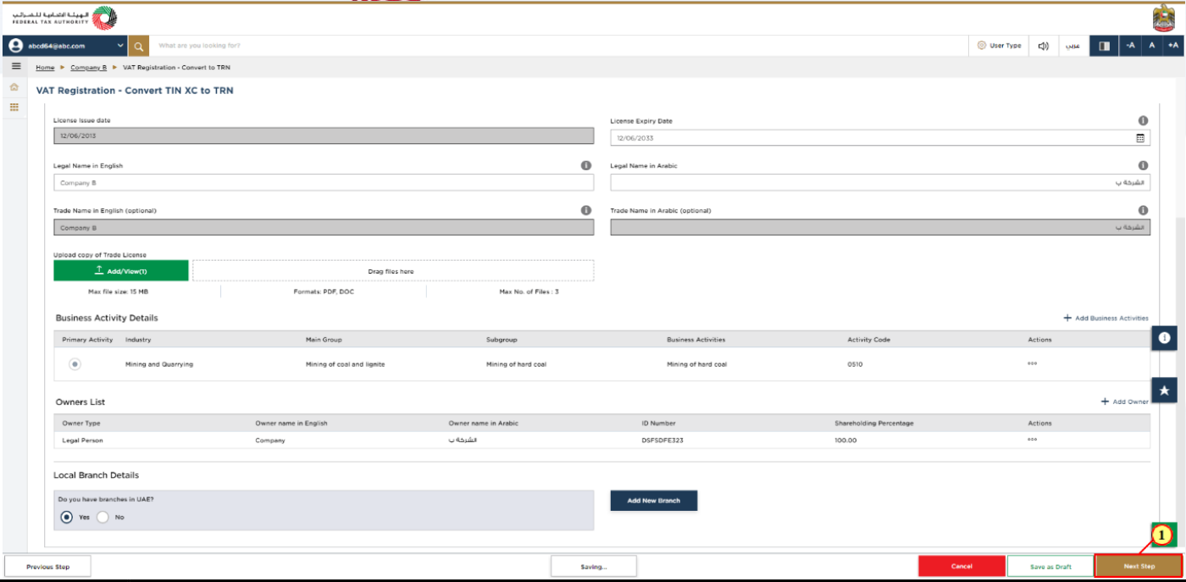Click the Legal Name in English field

[324, 182]
